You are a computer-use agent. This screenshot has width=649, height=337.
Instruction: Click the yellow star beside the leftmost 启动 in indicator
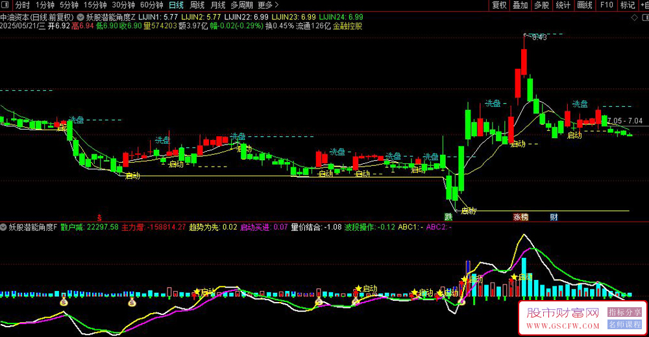pos(197,292)
